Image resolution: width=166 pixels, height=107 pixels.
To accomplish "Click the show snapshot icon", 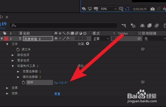I will (158, 9).
